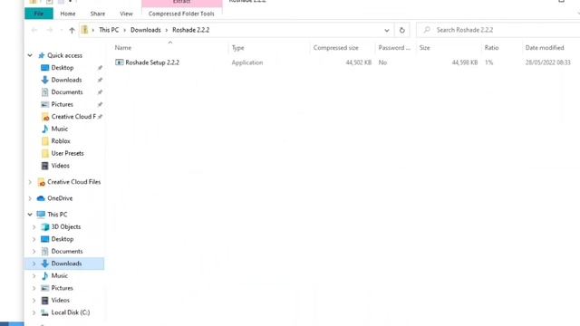
Task: Click the This PC computer icon
Action: coord(41,215)
